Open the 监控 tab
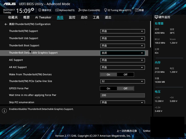Screen dimensions: 186x139 (72, 17)
